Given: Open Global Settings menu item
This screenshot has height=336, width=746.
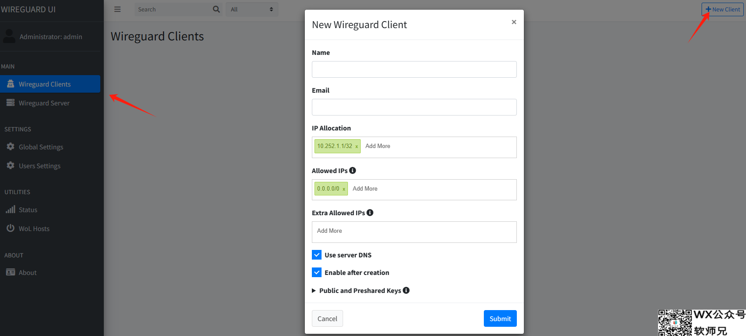Looking at the screenshot, I should coord(50,147).
